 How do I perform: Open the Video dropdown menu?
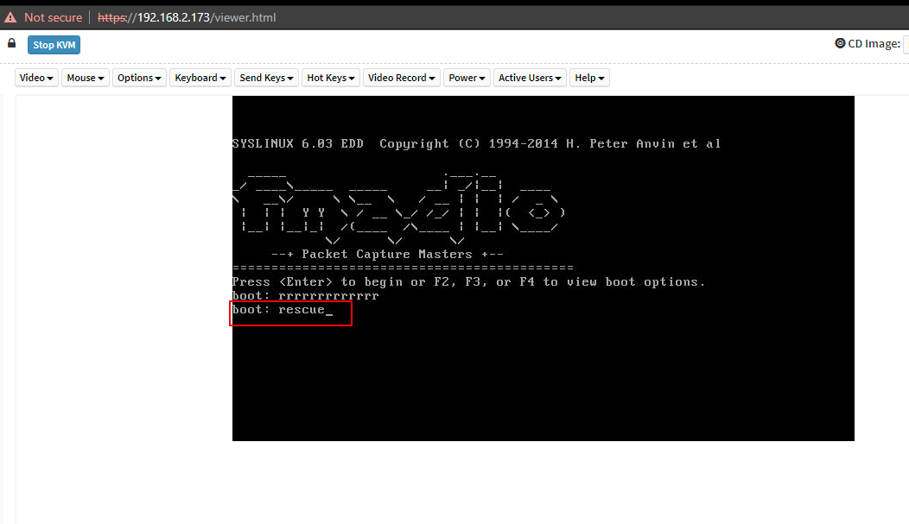click(x=37, y=78)
